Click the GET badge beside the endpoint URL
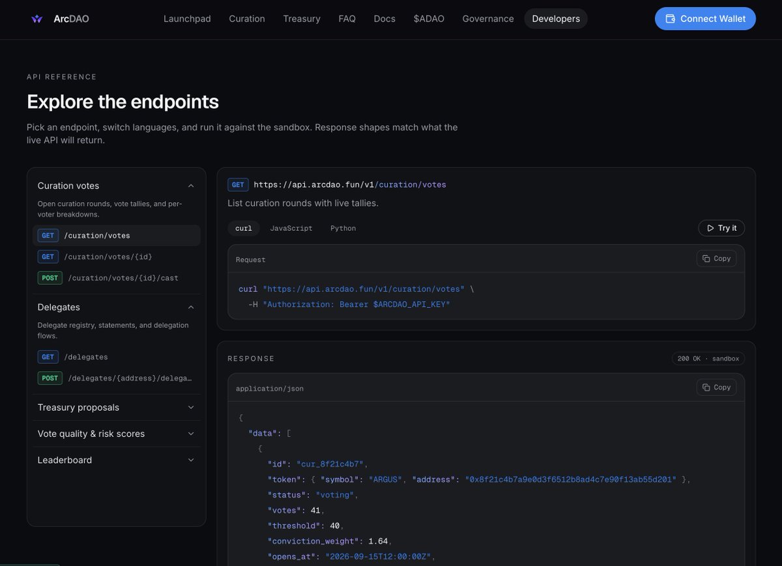The width and height of the screenshot is (782, 566). tap(238, 185)
